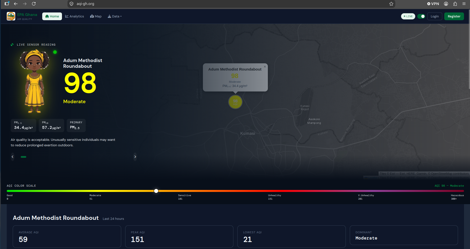470x249 pixels.
Task: Click the Sensitive 101 scale label
Action: (x=184, y=197)
